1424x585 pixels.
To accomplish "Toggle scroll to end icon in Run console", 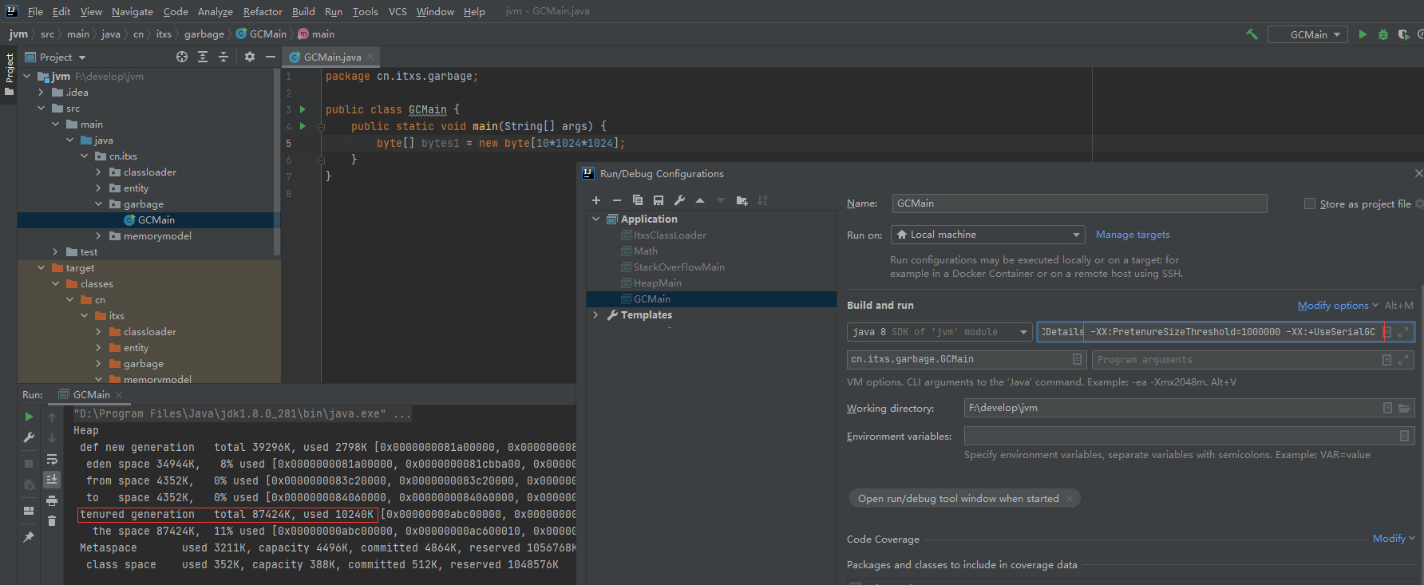I will pyautogui.click(x=52, y=480).
